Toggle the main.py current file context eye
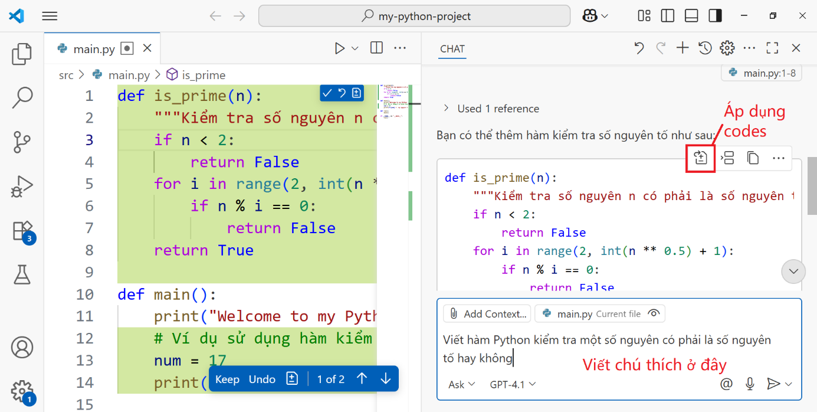 tap(653, 313)
